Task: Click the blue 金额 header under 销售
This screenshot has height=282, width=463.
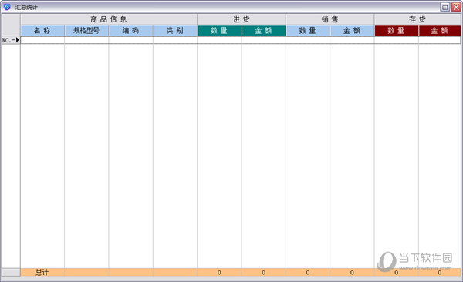Action: point(352,31)
